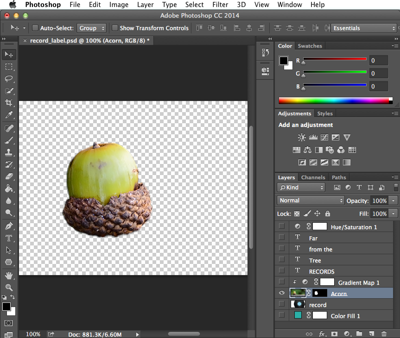Enable the Auto-Select checkbox

(x=35, y=28)
